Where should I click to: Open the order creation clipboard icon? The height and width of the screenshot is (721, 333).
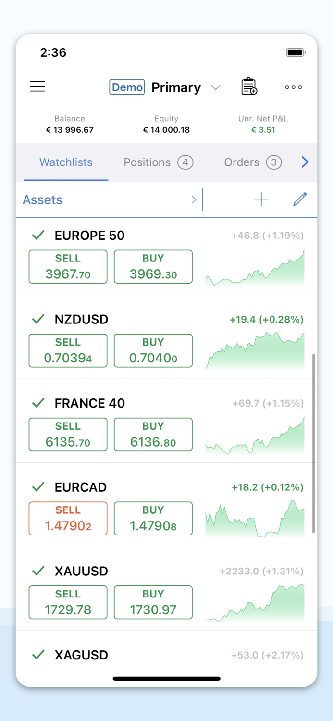point(248,87)
